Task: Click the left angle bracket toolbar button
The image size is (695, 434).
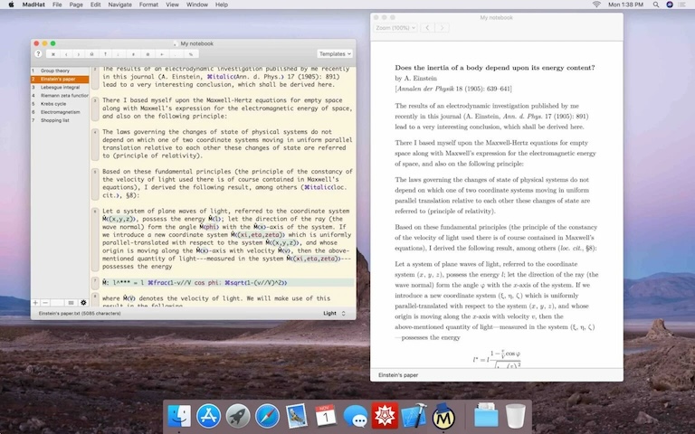Action: coord(66,54)
